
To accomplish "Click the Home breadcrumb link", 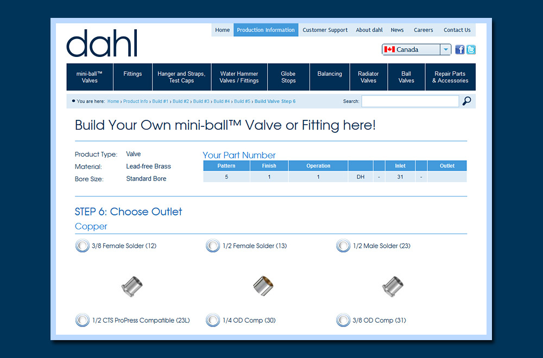I will 113,101.
